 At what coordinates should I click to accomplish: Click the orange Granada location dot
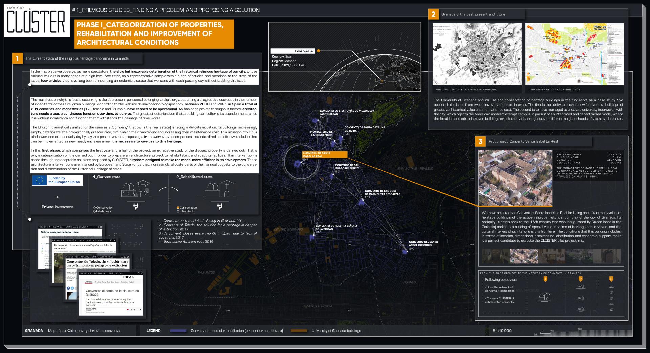(318, 51)
